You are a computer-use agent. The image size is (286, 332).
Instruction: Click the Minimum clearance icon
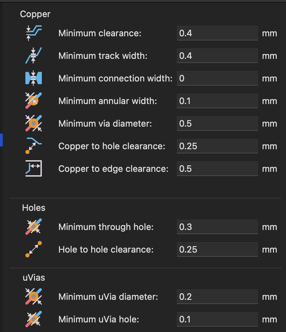pyautogui.click(x=34, y=33)
